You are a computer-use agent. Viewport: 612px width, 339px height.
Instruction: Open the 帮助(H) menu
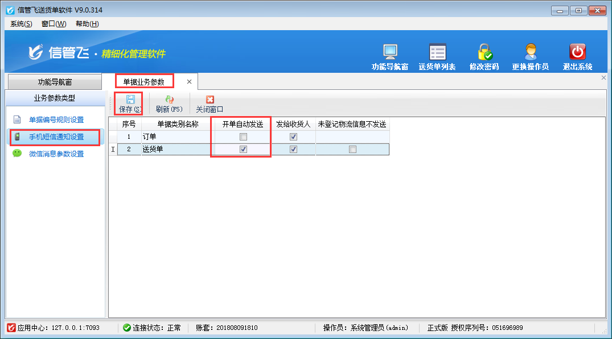[x=87, y=23]
